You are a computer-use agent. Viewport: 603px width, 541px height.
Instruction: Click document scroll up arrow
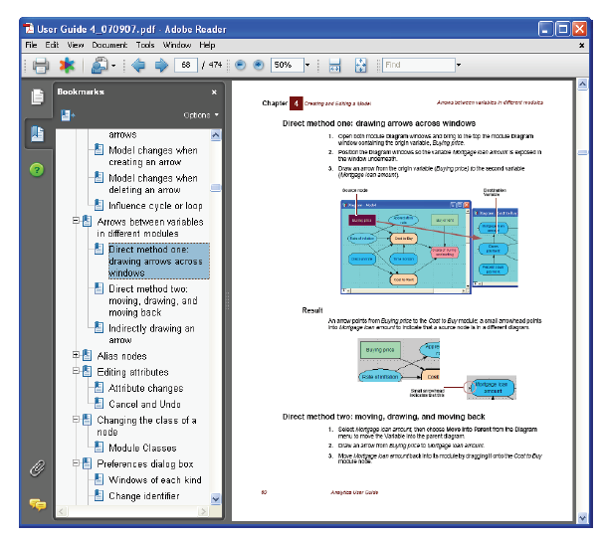point(583,85)
